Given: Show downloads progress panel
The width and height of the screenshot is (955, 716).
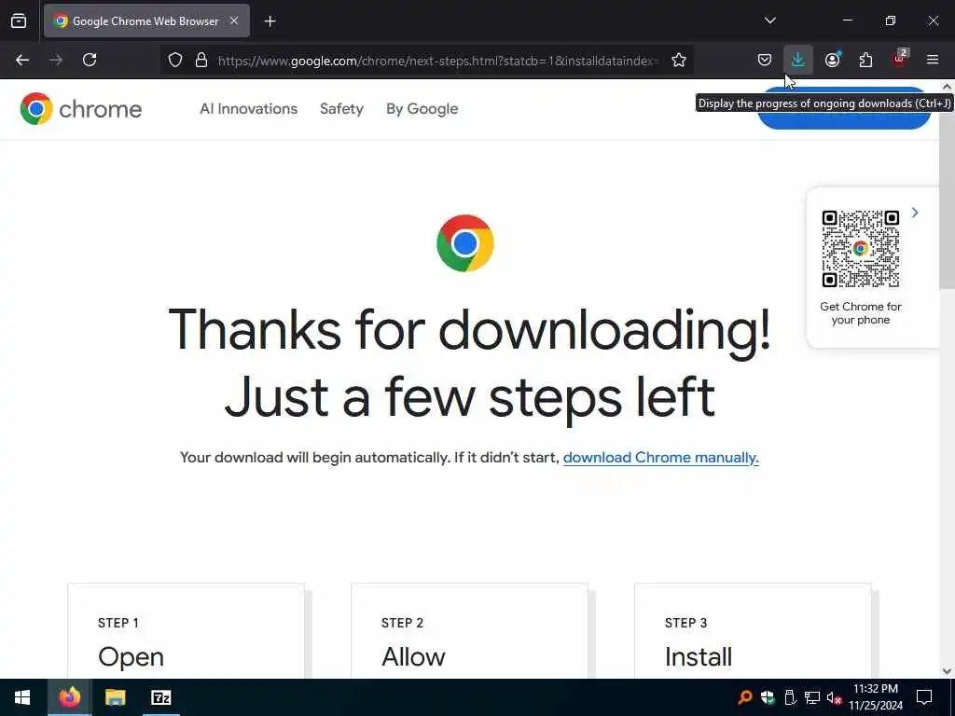Looking at the screenshot, I should point(798,60).
